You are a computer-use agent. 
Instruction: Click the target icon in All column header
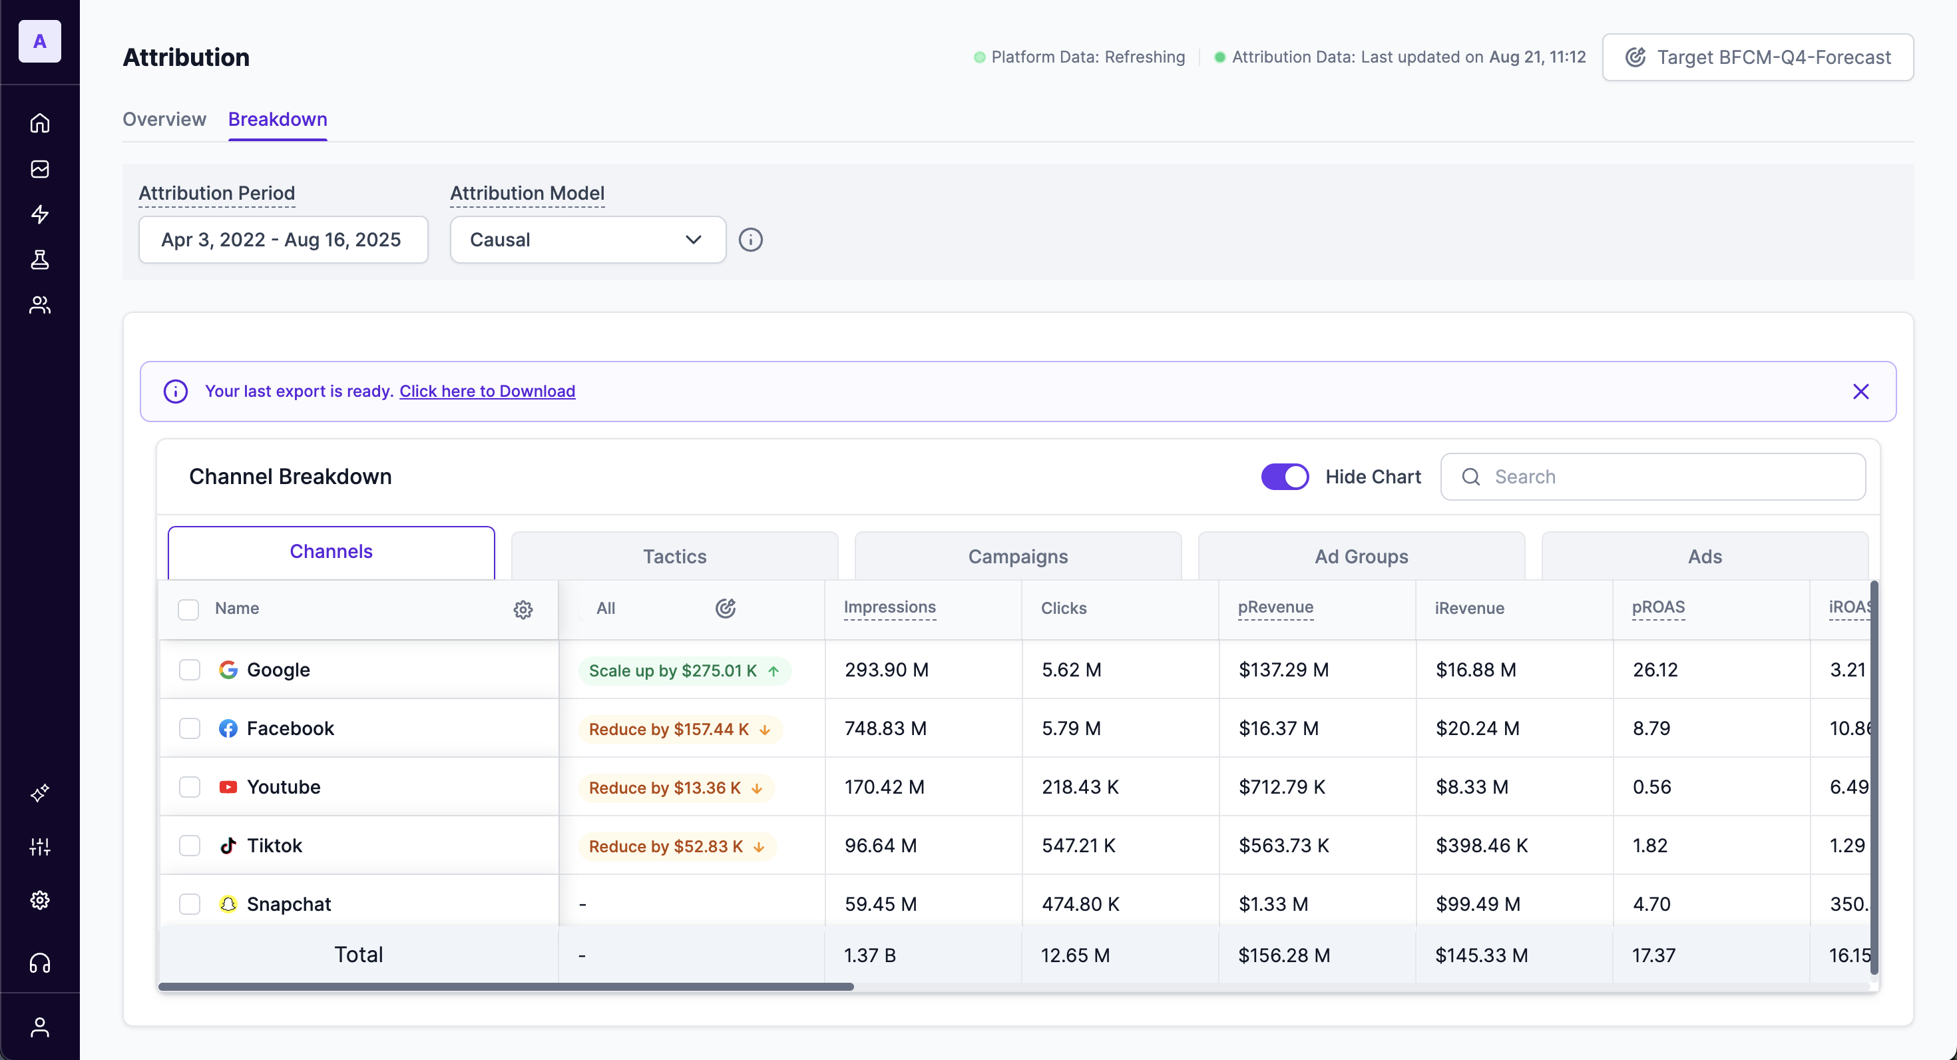[726, 608]
